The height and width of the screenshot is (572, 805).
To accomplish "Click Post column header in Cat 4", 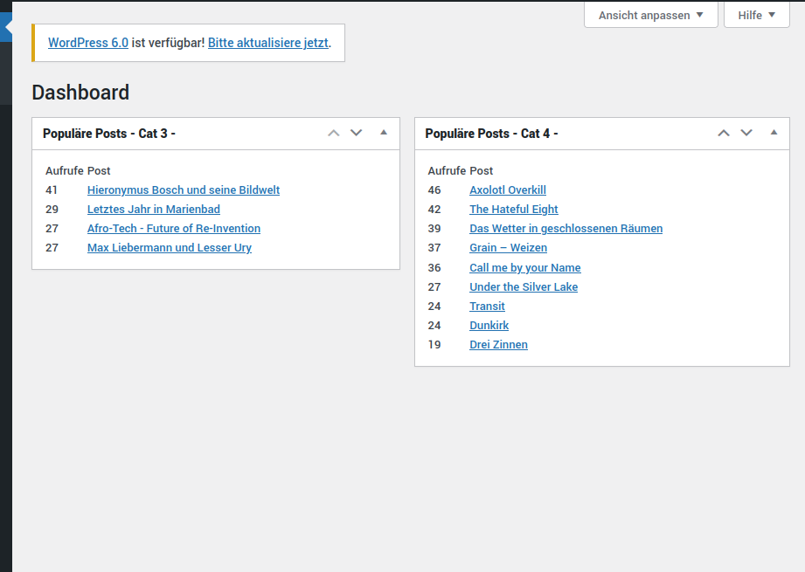I will (x=481, y=171).
